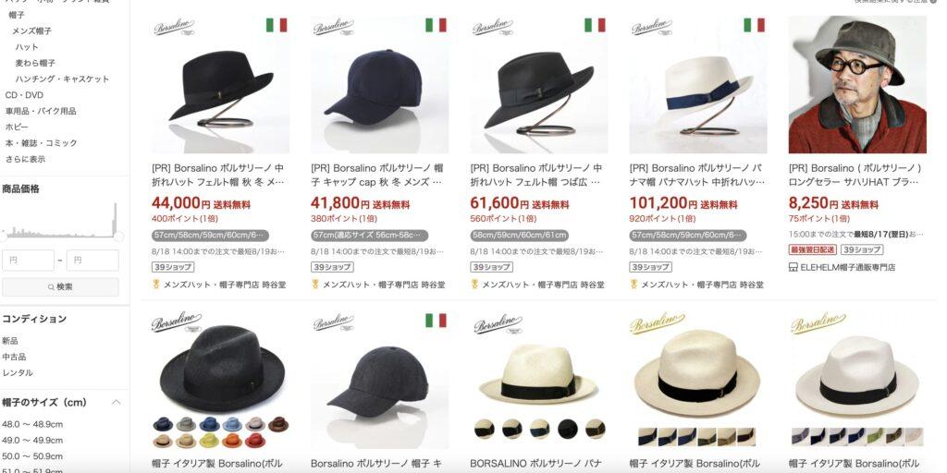The width and height of the screenshot is (947, 473).
Task: Select the レンタル condition filter
Action: [18, 373]
